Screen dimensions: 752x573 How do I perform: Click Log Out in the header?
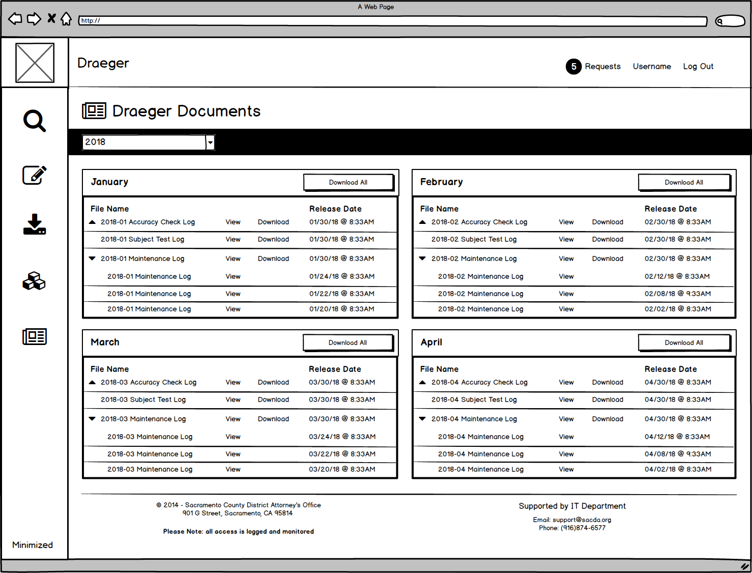698,67
